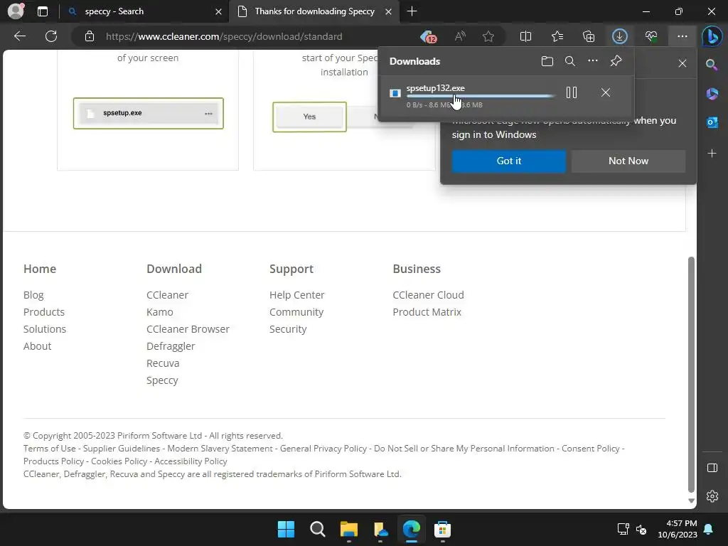This screenshot has width=728, height=546.
Task: Open more options in Downloads panel
Action: coord(592,61)
